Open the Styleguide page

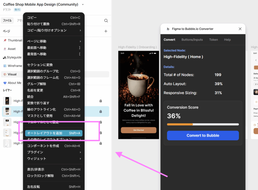(x=14, y=57)
